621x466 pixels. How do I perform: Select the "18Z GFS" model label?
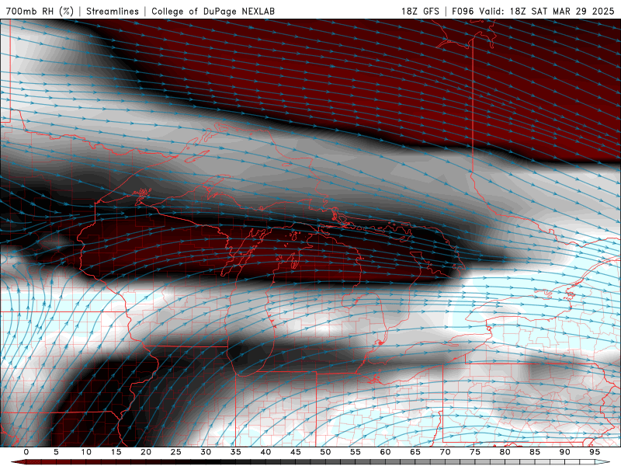pos(420,11)
